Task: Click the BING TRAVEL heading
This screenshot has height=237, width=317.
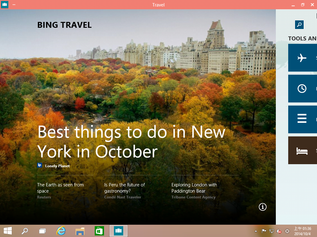Action: coord(64,25)
